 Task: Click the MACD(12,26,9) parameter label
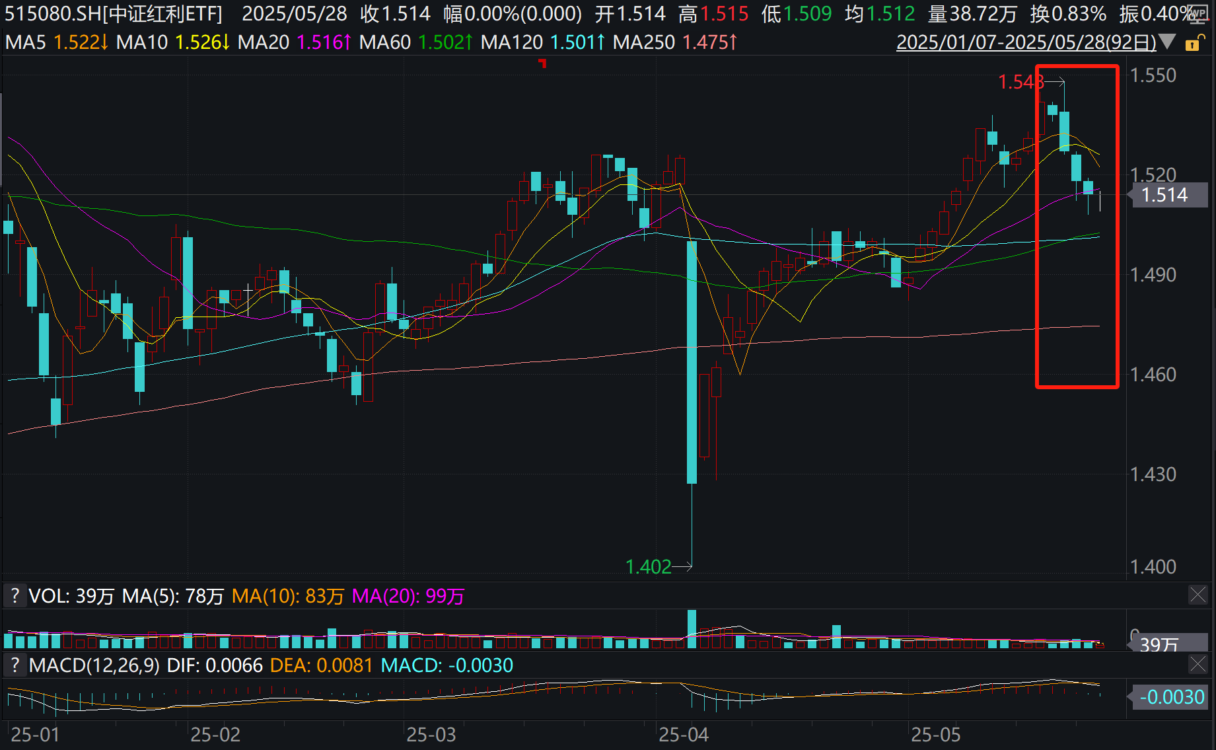(94, 665)
